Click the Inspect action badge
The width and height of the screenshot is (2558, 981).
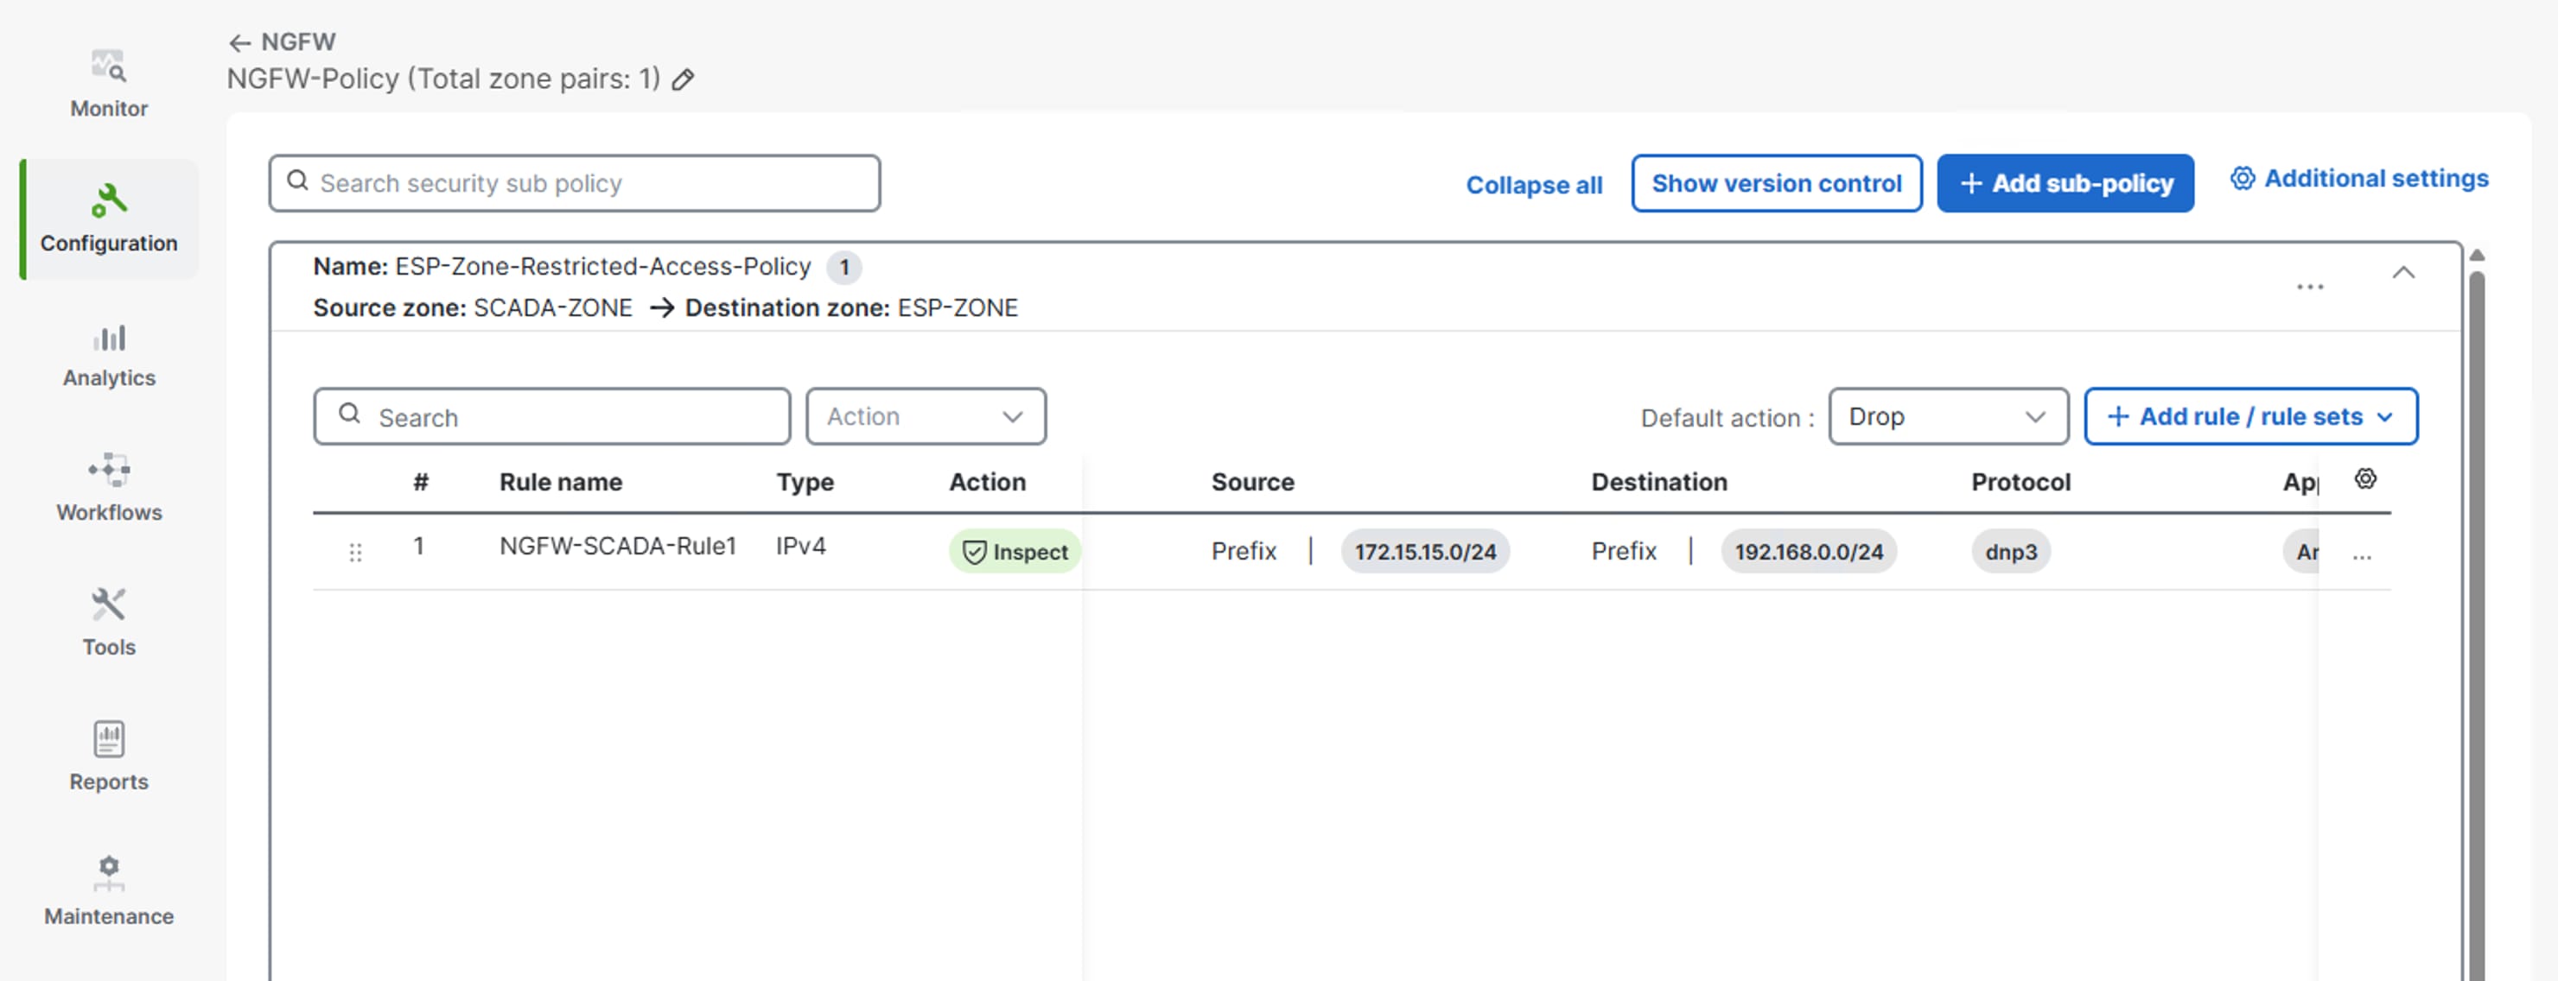click(1015, 552)
